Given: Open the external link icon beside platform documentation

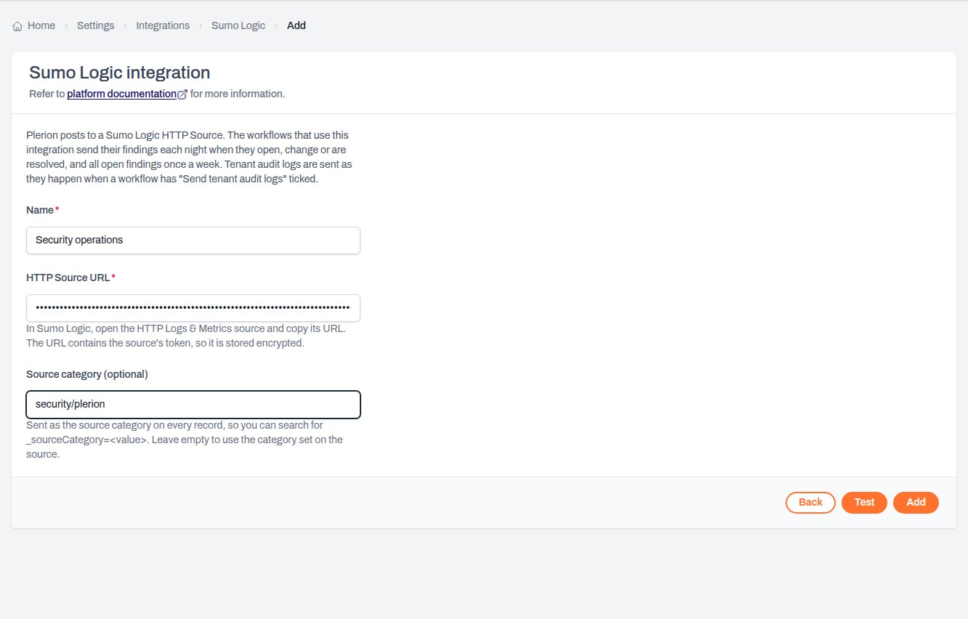Looking at the screenshot, I should pos(182,94).
